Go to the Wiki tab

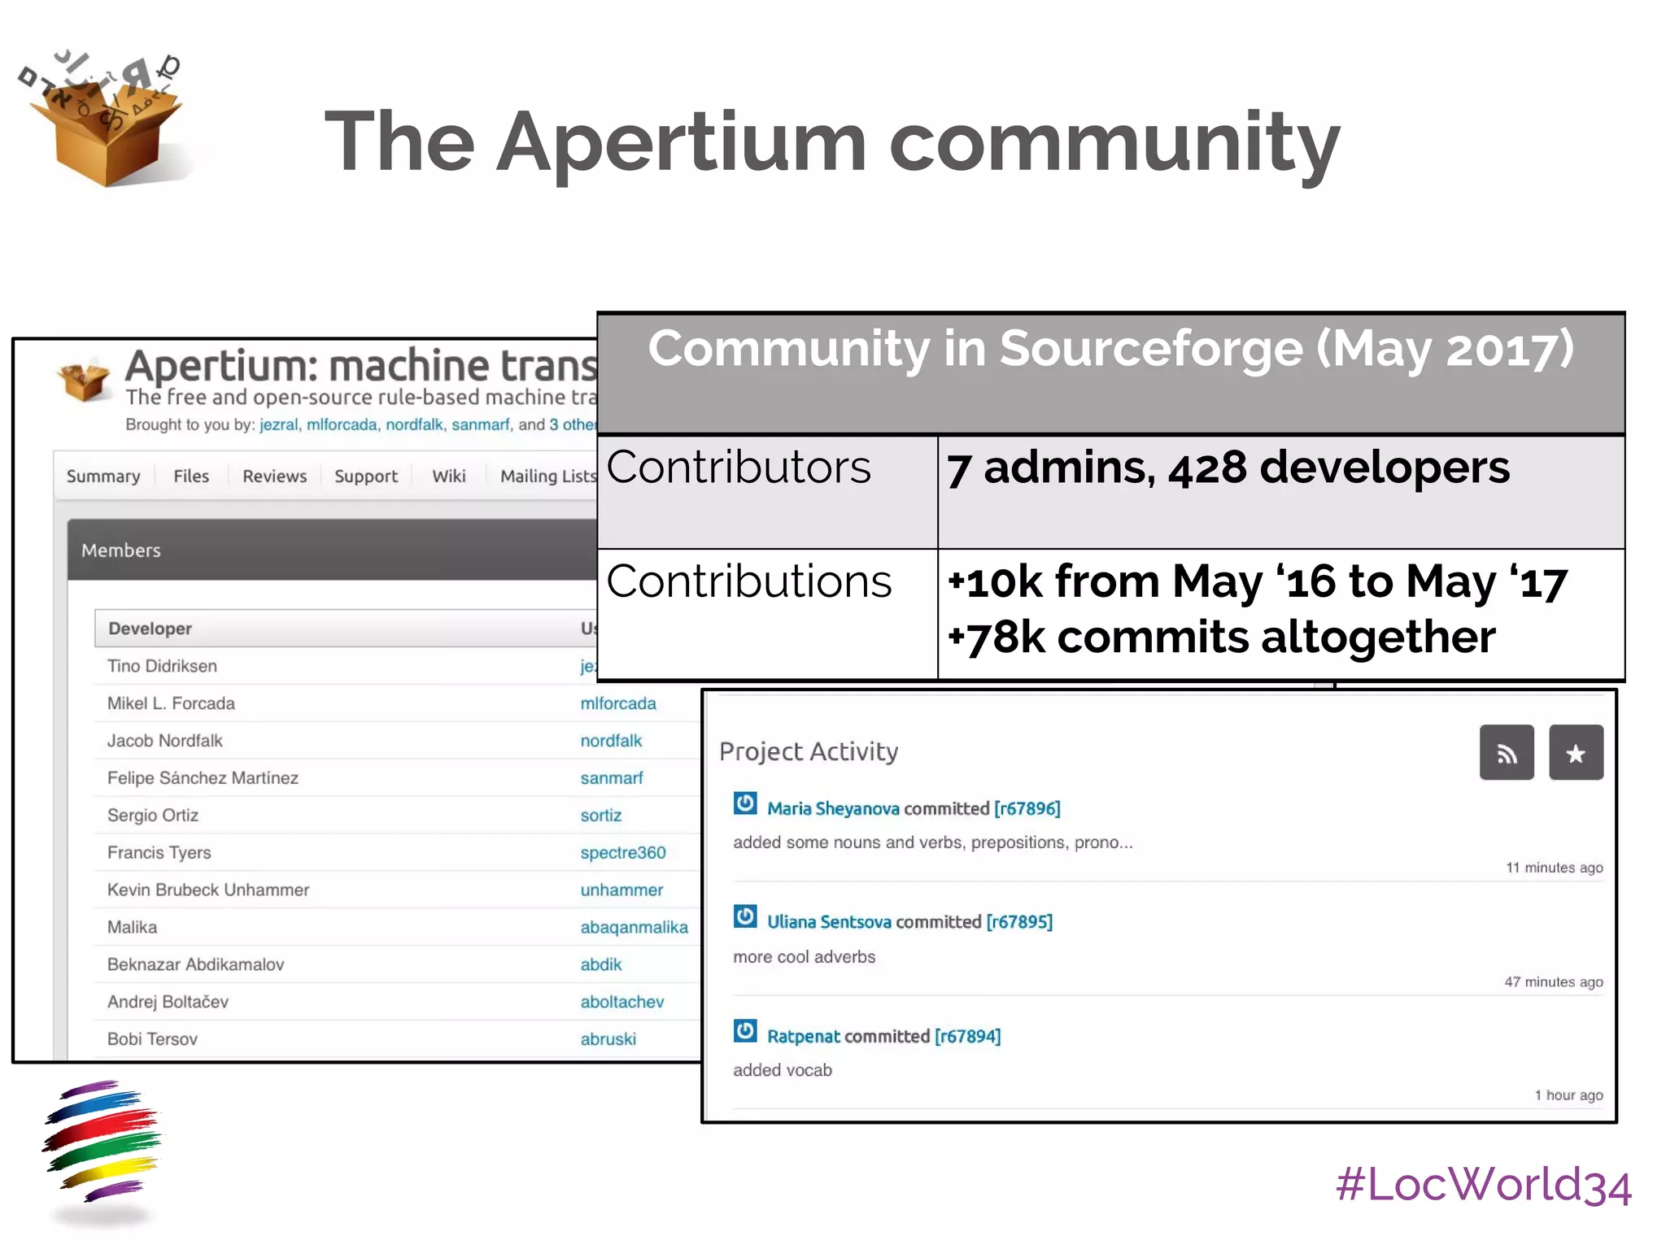[449, 477]
